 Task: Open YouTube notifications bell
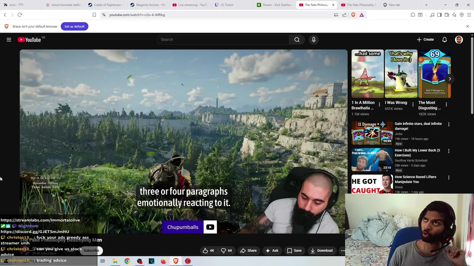[444, 40]
